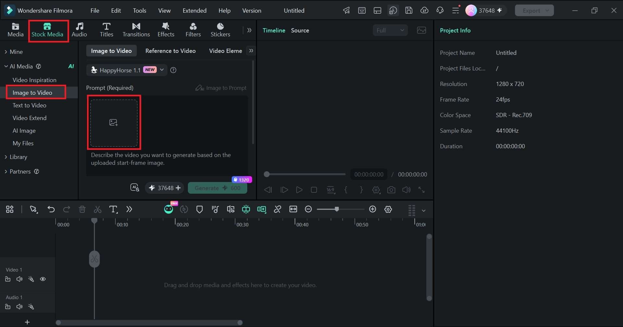Take a preview snapshot camera icon
The height and width of the screenshot is (327, 623).
tap(391, 190)
